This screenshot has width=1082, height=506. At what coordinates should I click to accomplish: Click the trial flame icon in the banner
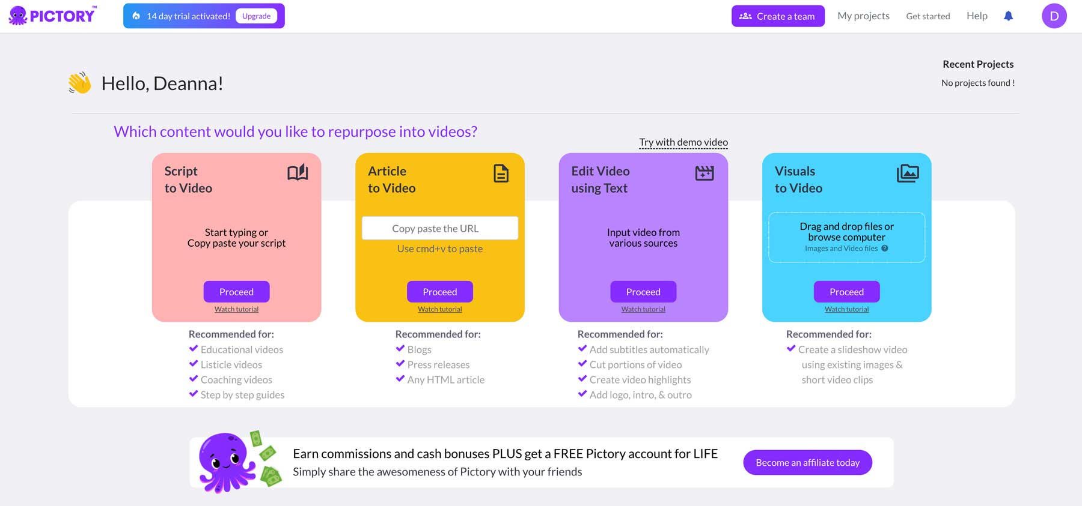tap(137, 15)
